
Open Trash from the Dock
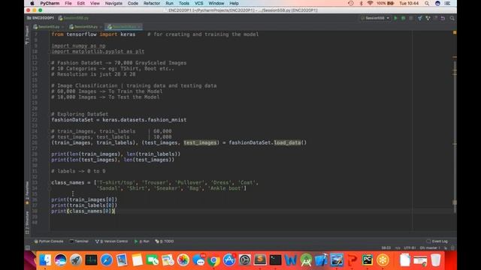[x=436, y=260]
